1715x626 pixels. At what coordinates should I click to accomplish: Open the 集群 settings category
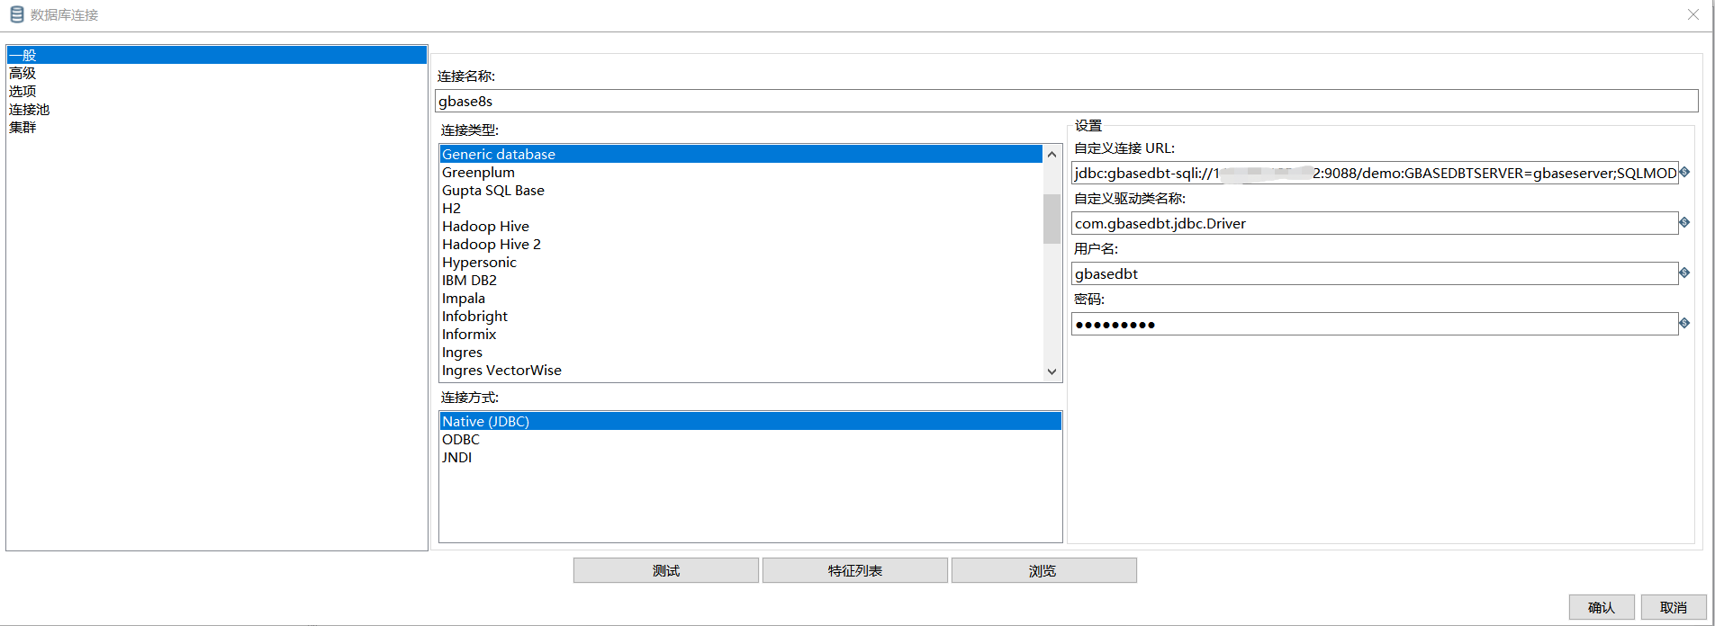(x=217, y=127)
